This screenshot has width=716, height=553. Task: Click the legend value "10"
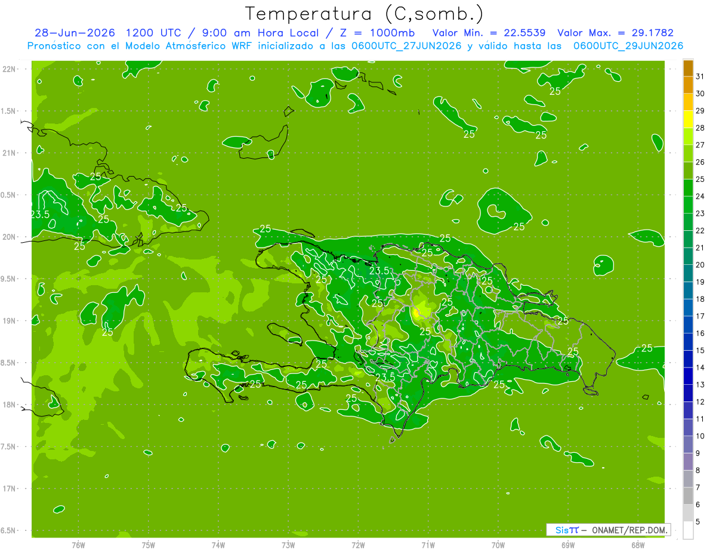point(700,436)
